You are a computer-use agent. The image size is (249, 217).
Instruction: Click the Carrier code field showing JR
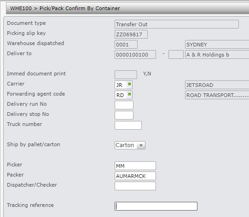(123, 85)
